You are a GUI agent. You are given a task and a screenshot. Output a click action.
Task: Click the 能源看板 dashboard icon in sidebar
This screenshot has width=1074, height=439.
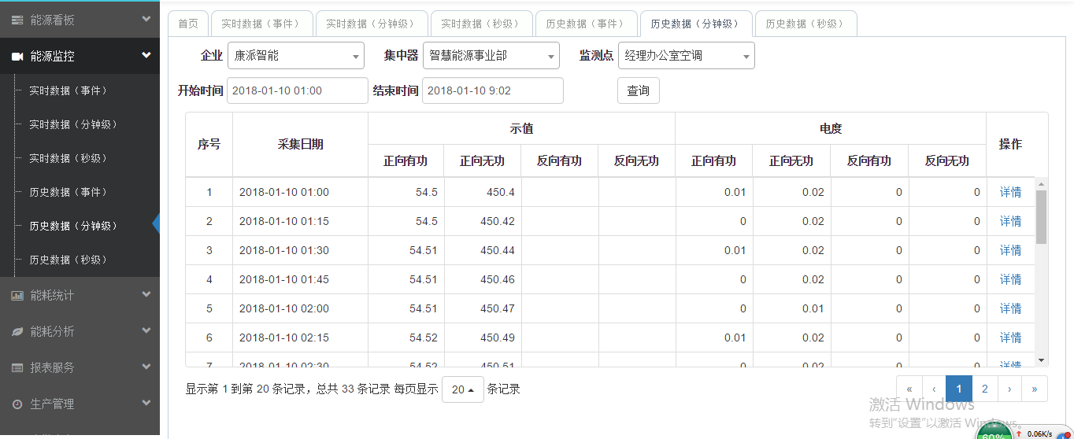pos(17,20)
